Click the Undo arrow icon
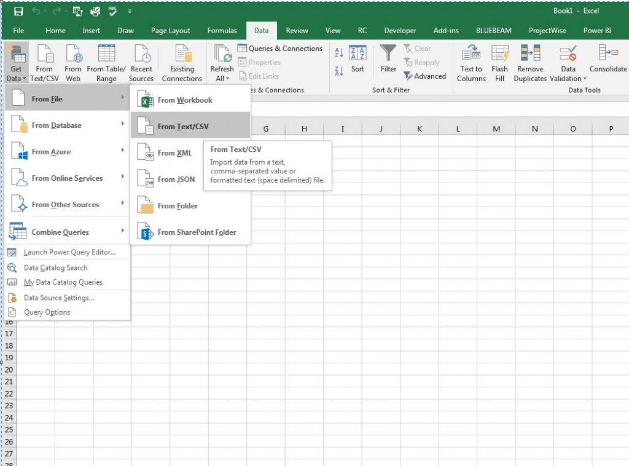Viewport: 629px width, 466px height. point(36,11)
